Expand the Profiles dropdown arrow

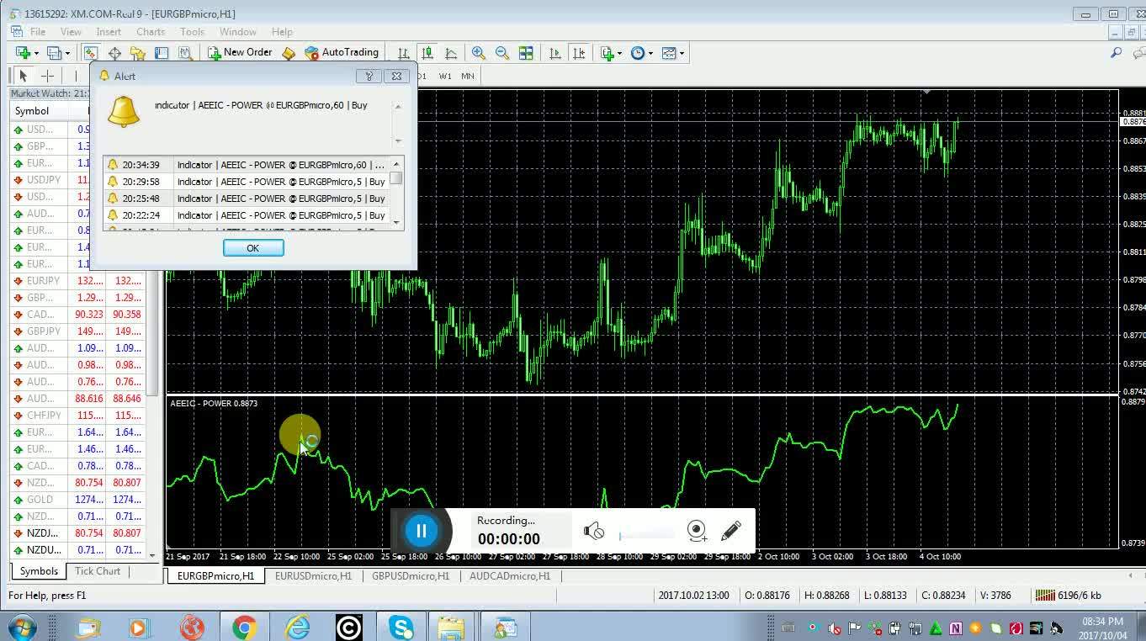pyautogui.click(x=66, y=53)
